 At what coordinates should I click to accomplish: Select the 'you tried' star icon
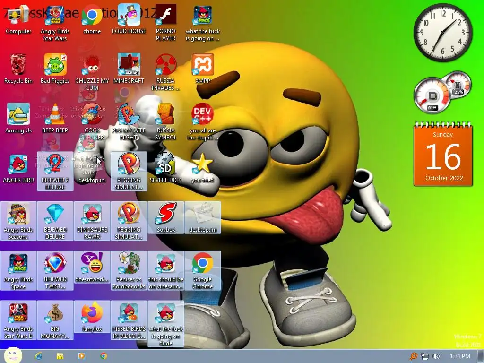tap(202, 169)
